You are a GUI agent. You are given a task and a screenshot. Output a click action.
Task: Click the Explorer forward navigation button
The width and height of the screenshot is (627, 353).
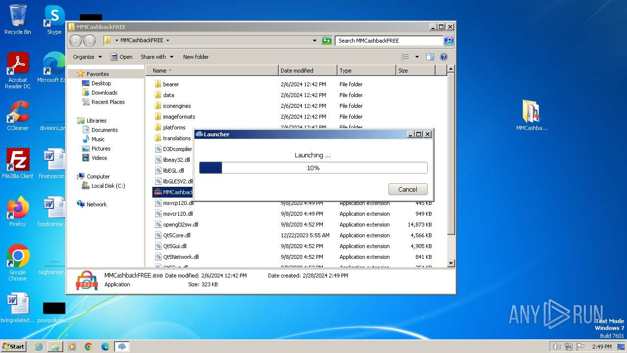tap(89, 41)
